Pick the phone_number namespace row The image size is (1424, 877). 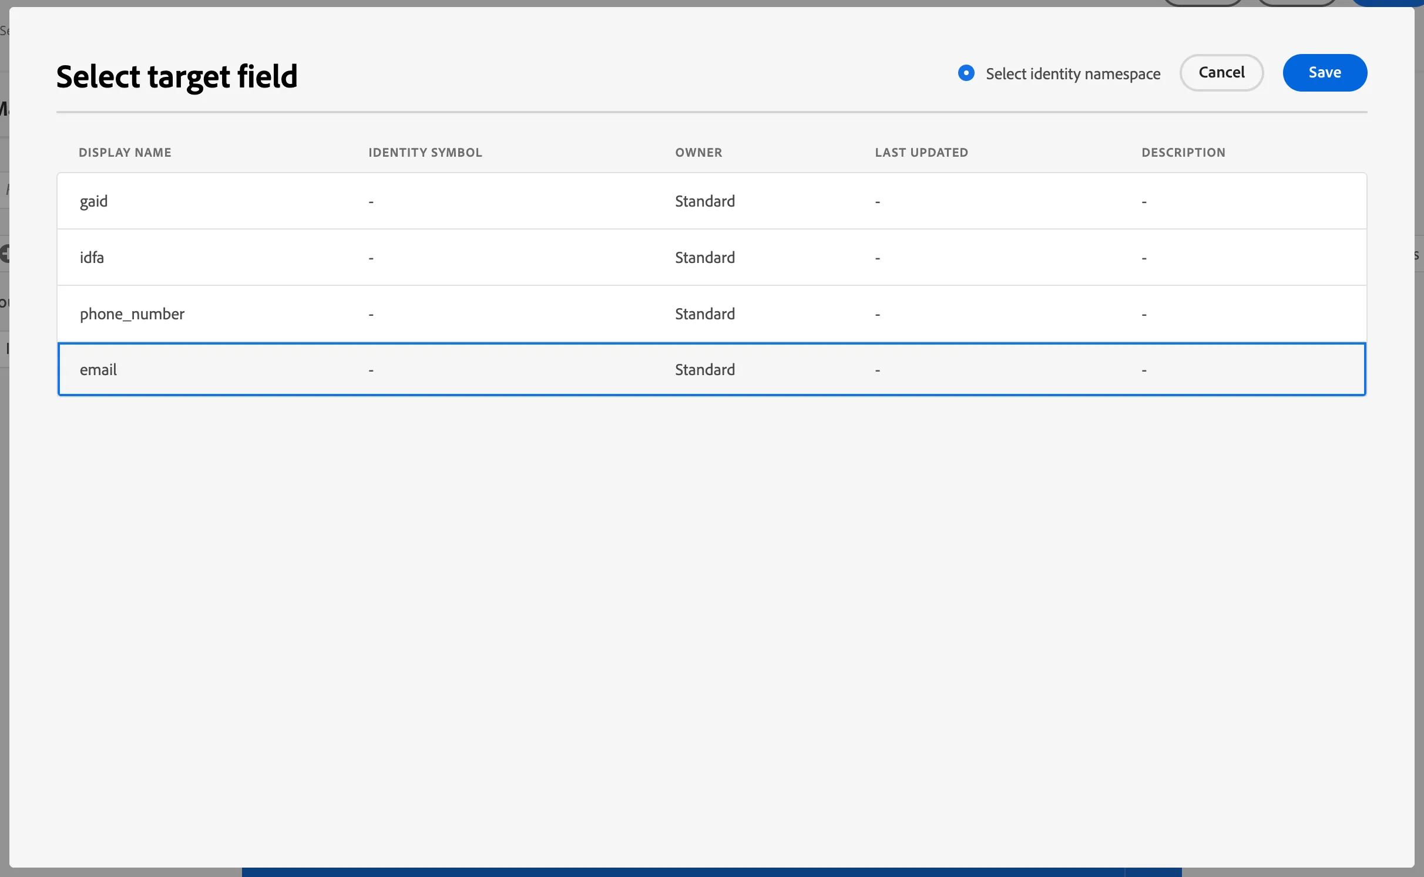[x=711, y=313]
